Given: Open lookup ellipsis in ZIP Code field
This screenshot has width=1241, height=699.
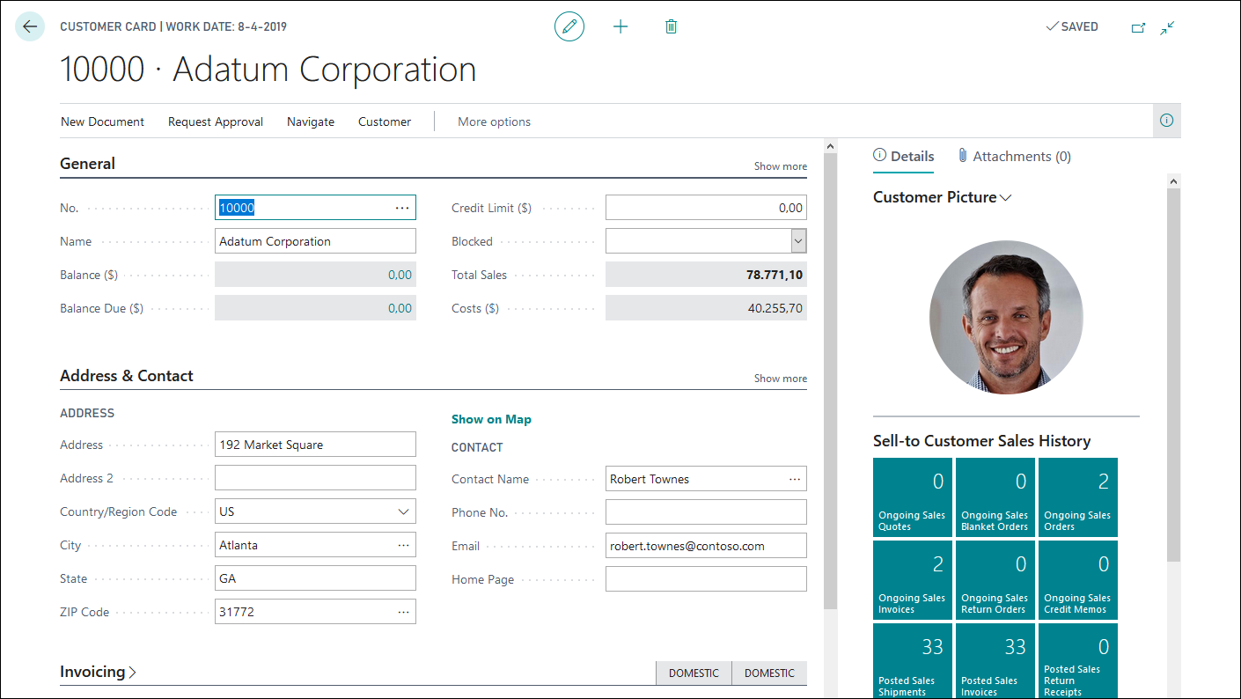Looking at the screenshot, I should pos(403,612).
